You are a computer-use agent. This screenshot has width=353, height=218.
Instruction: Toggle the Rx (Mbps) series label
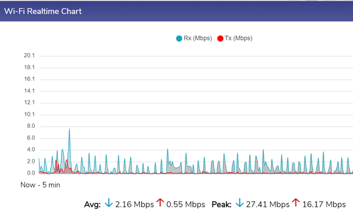coord(198,38)
